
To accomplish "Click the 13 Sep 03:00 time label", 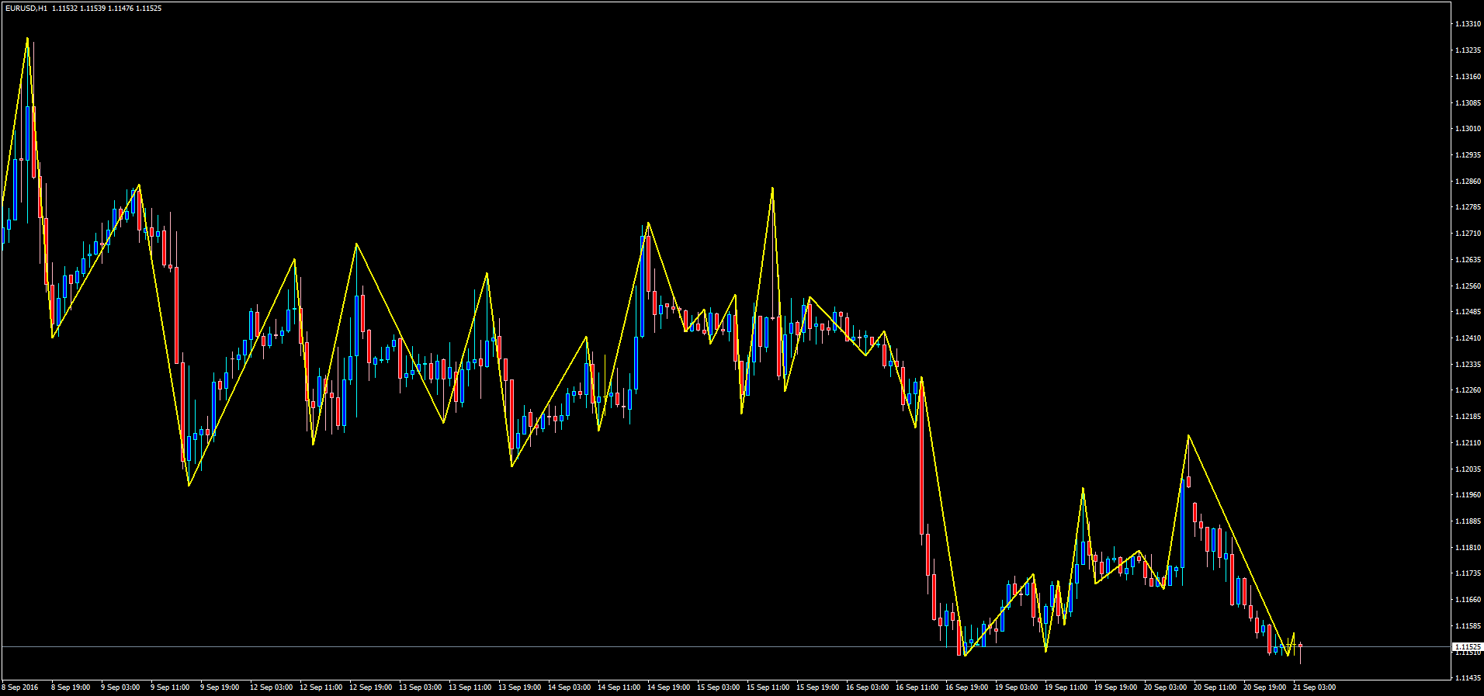I will (x=420, y=687).
